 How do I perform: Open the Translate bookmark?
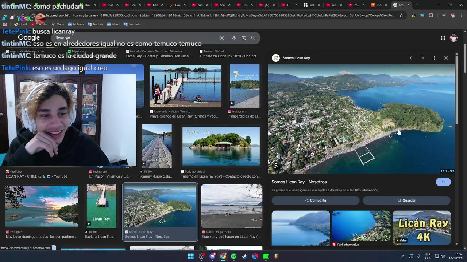[x=132, y=24]
